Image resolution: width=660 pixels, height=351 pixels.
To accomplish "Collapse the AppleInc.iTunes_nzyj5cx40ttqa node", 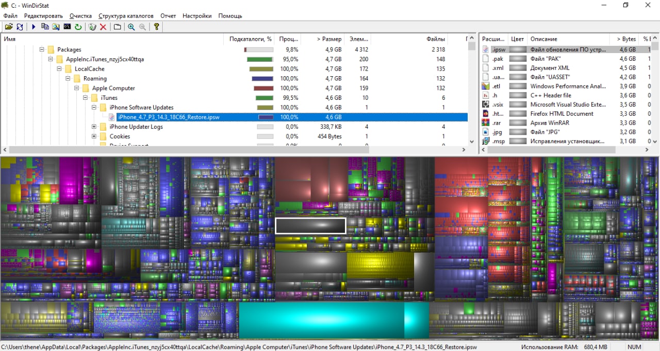I will [x=51, y=59].
